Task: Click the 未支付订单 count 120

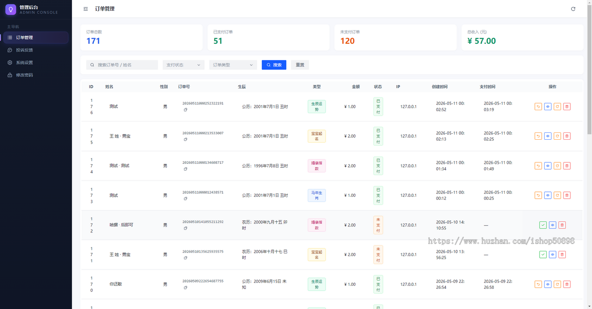Action: [347, 41]
